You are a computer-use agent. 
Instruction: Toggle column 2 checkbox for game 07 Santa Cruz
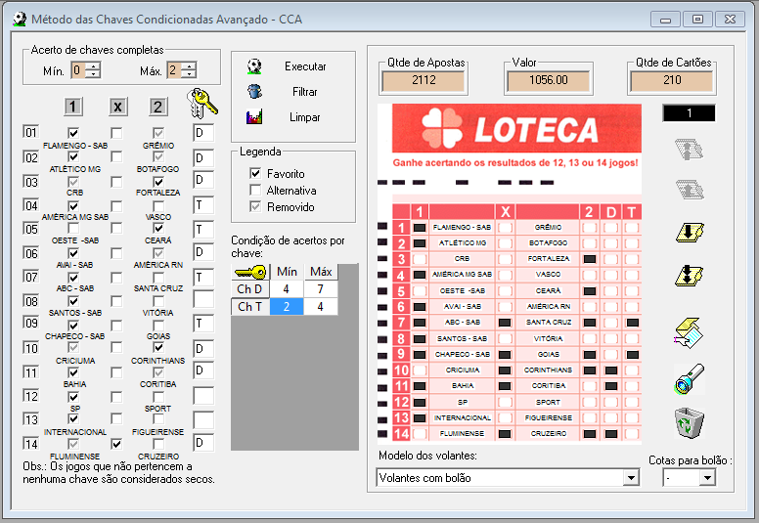158,278
